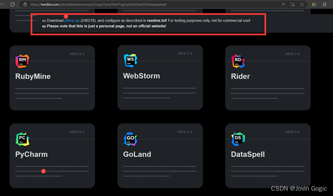This screenshot has width=333, height=196.
Task: Click 2023.2.x version label on RubyMine card
Action: 77,54
